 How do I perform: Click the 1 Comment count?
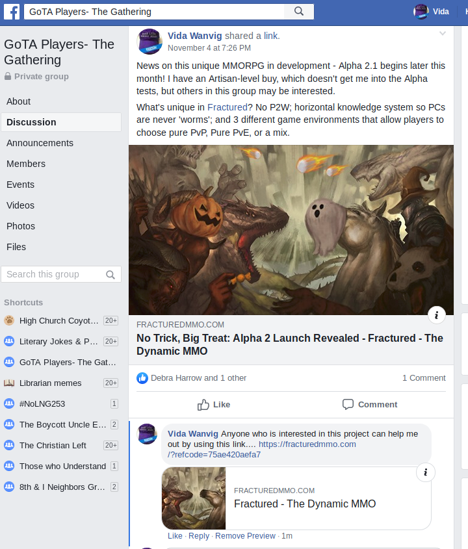(424, 377)
